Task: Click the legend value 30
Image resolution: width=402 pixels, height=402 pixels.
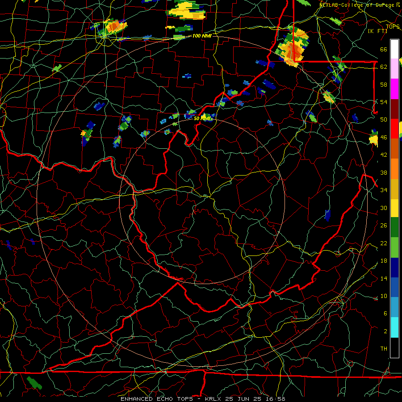Action: point(384,208)
